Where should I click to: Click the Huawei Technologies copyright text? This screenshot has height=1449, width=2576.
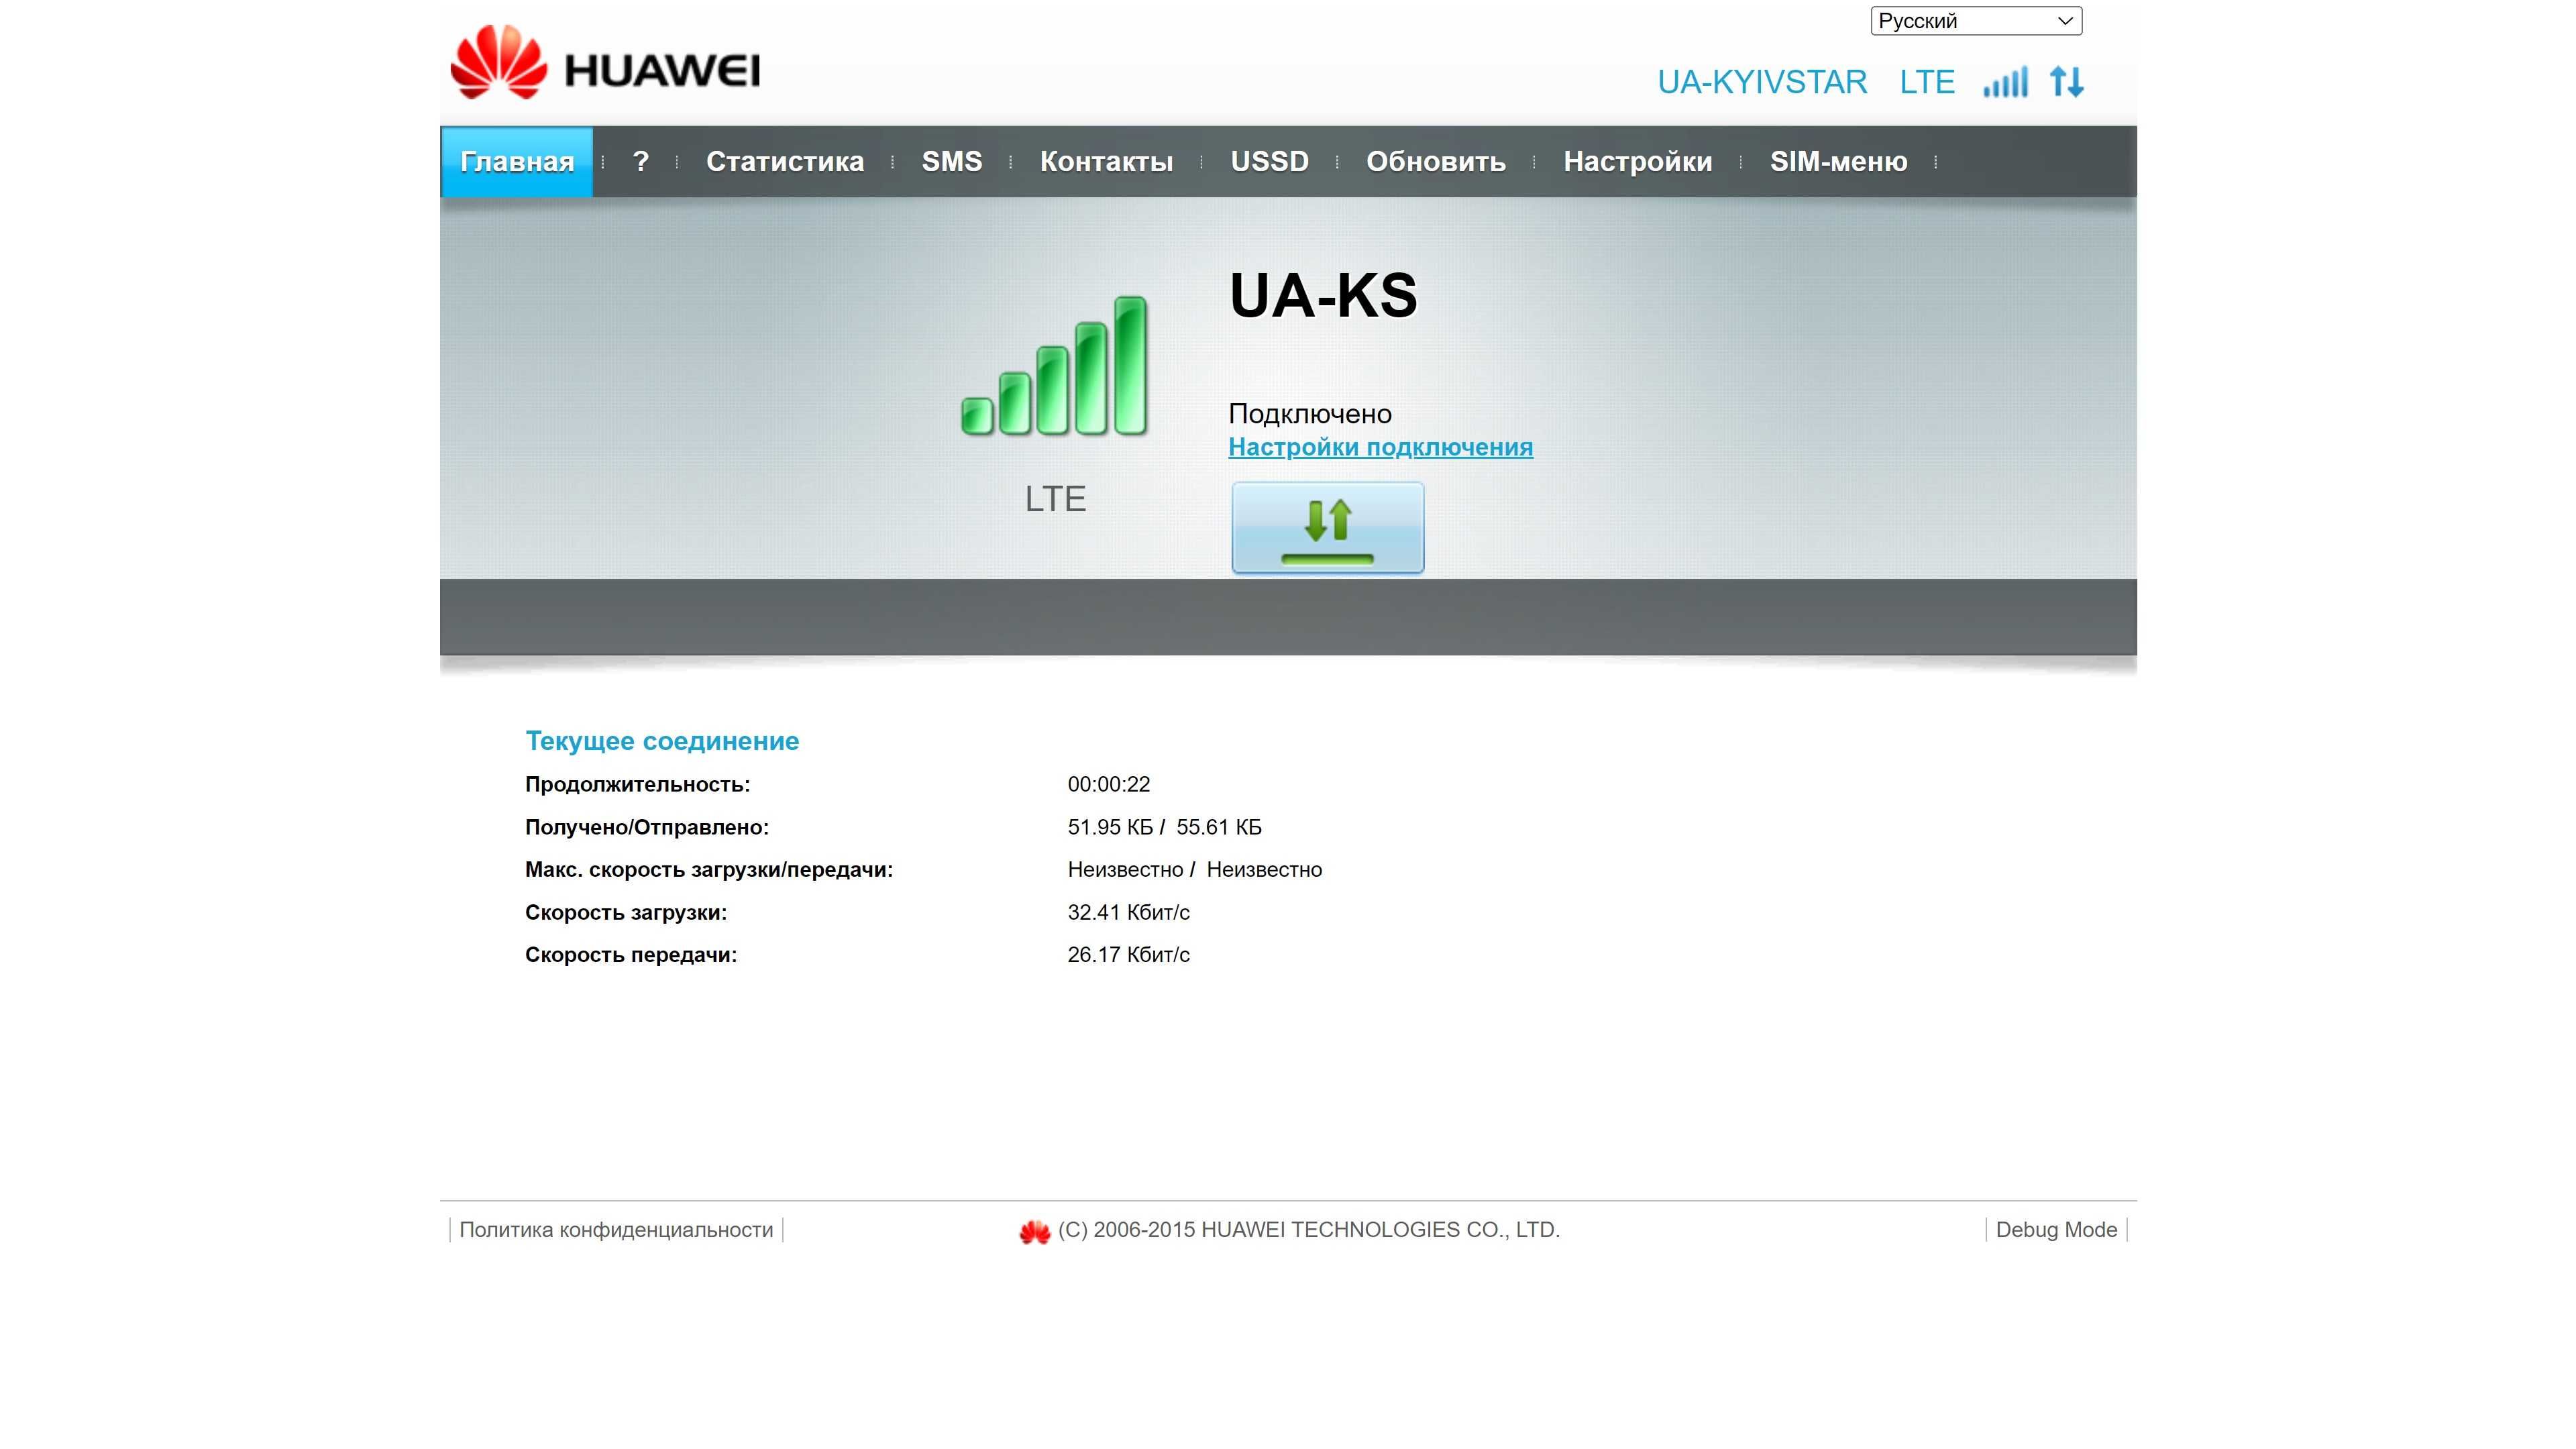coord(1309,1230)
